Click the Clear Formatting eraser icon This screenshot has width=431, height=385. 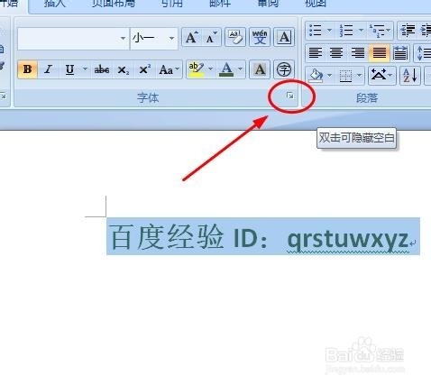(235, 38)
